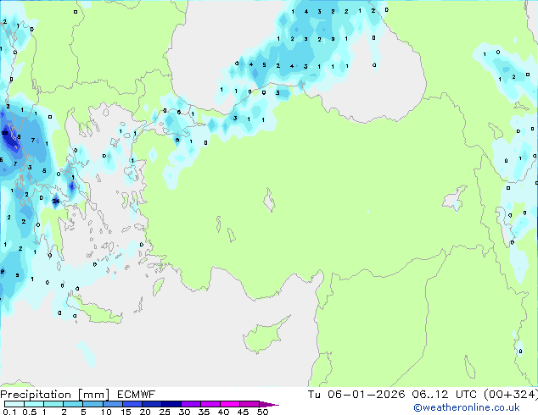Click the date 'Tu 06-01-2026'
Screen dimensions: 538x415
tap(356, 395)
